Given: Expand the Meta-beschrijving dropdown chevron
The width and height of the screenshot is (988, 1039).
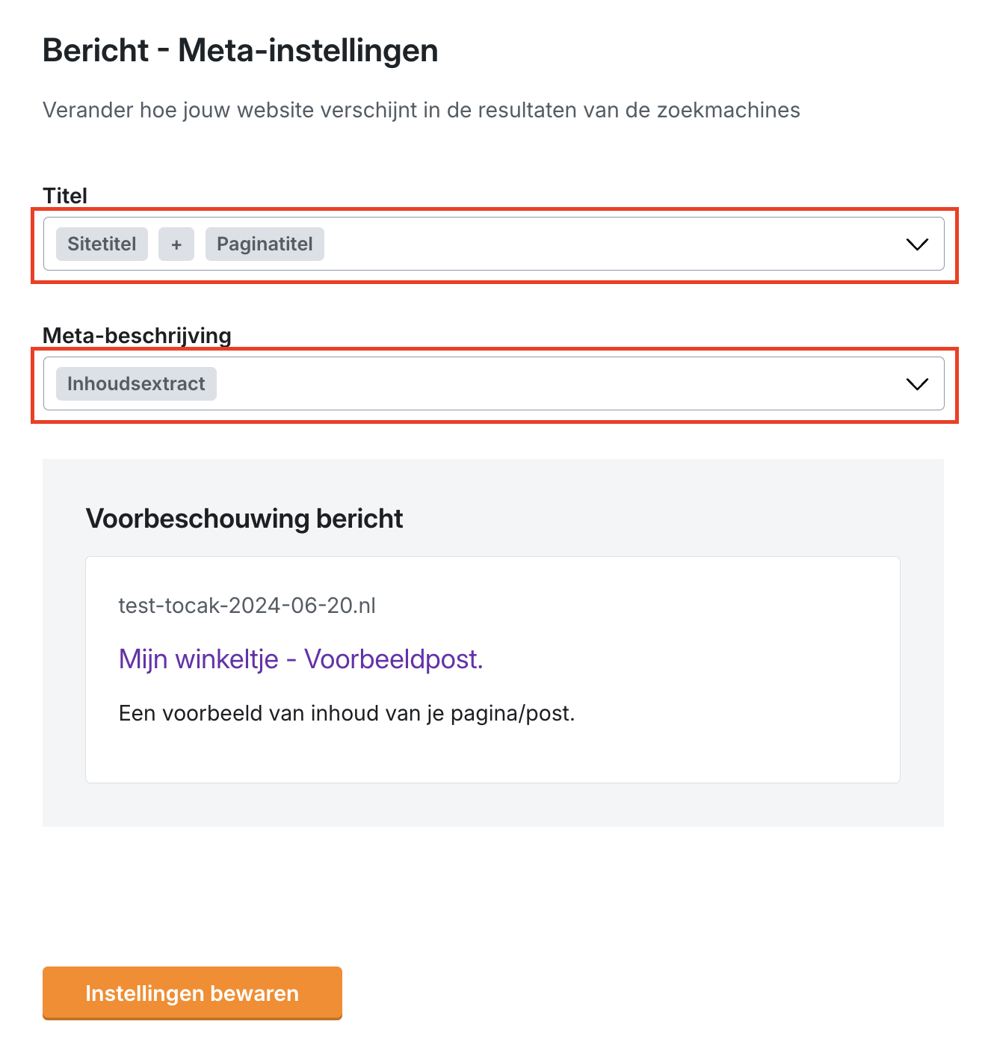Looking at the screenshot, I should click(x=916, y=384).
